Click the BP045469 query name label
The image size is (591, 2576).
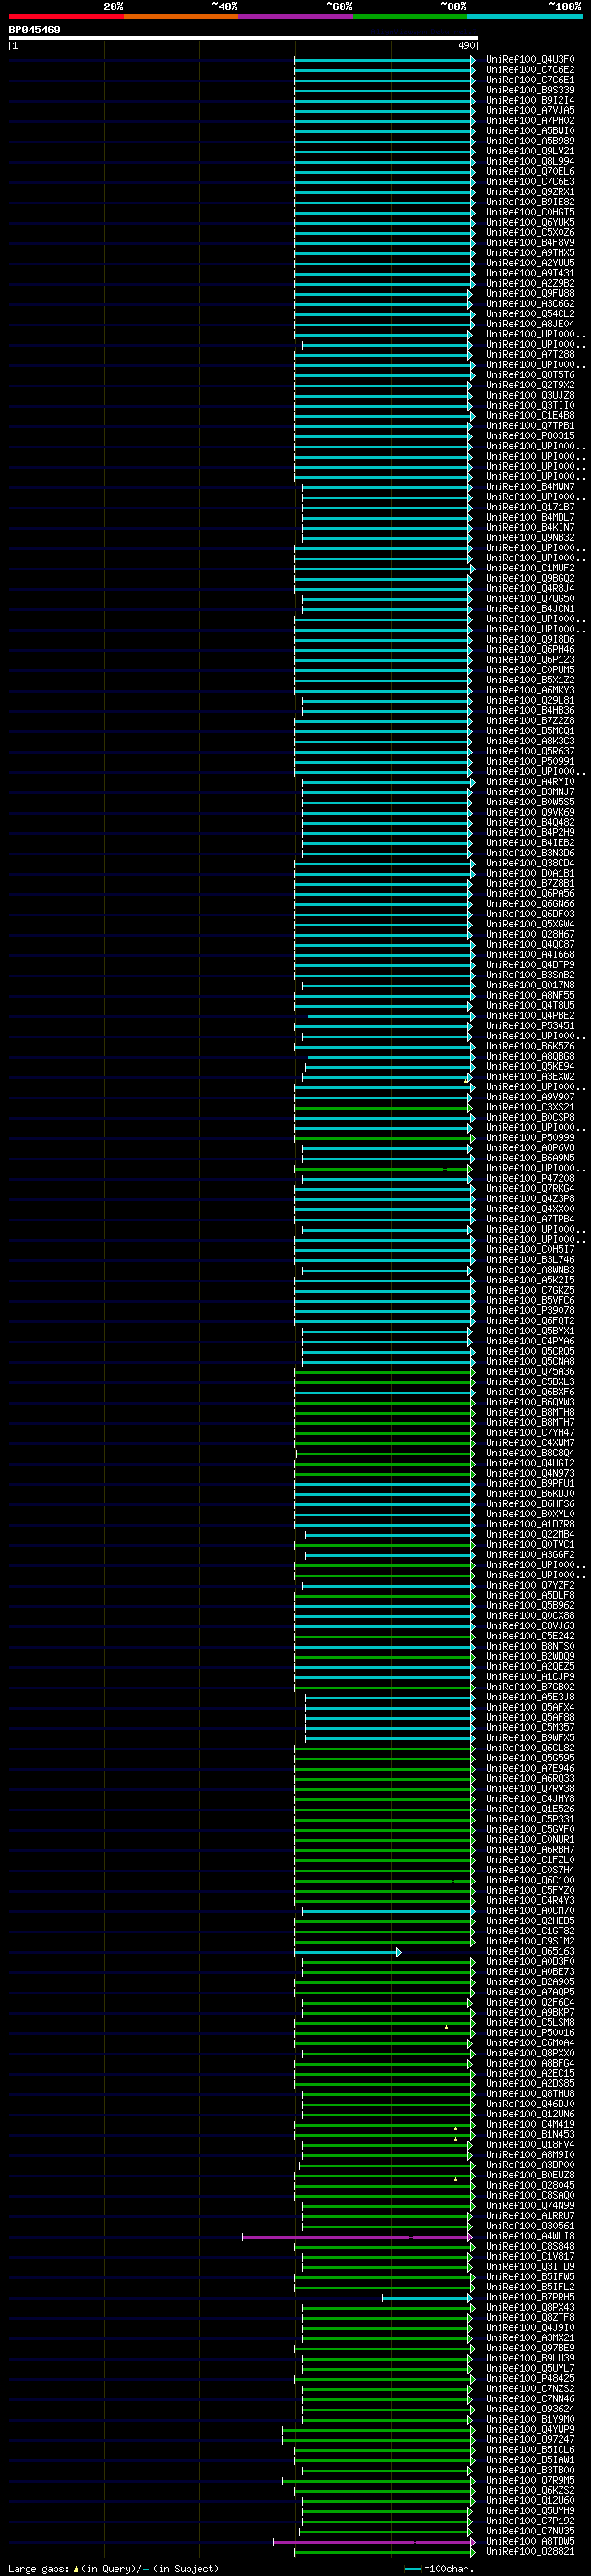click(x=34, y=30)
